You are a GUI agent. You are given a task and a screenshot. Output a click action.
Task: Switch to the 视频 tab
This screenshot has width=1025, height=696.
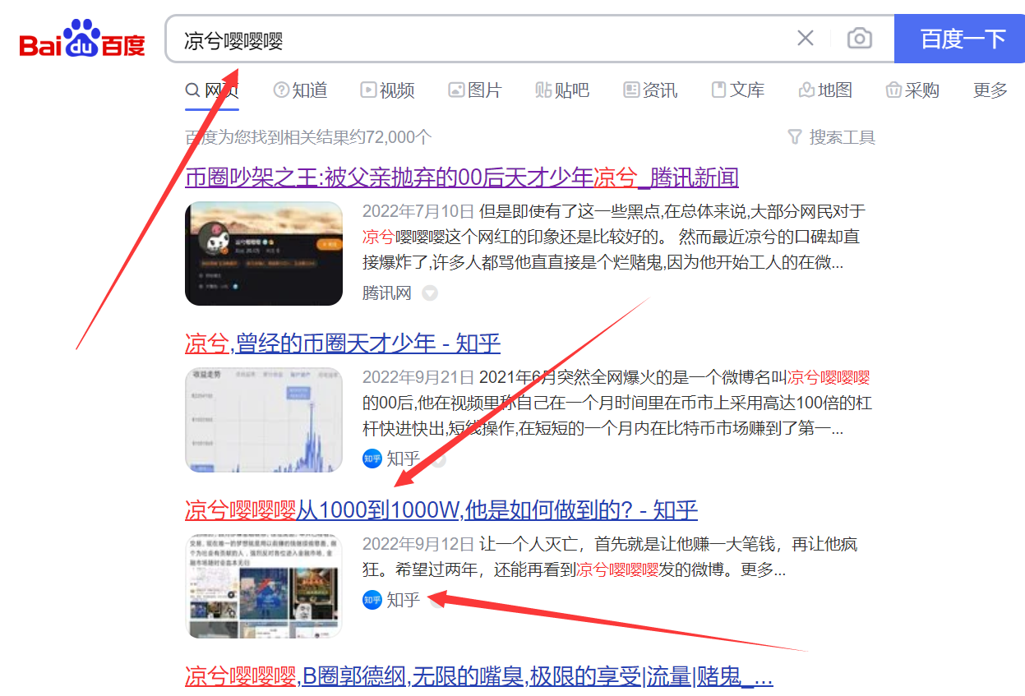pyautogui.click(x=387, y=90)
